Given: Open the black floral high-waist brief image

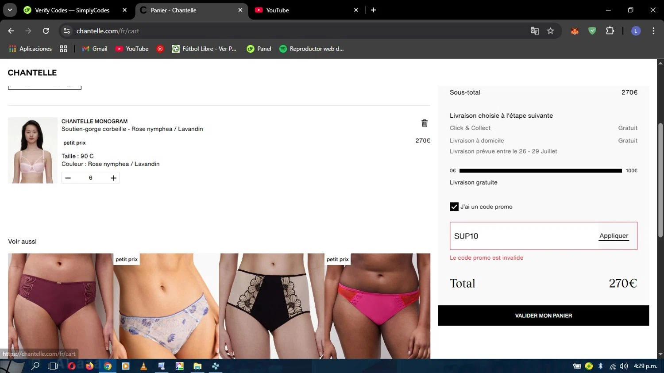Looking at the screenshot, I should pos(271,306).
